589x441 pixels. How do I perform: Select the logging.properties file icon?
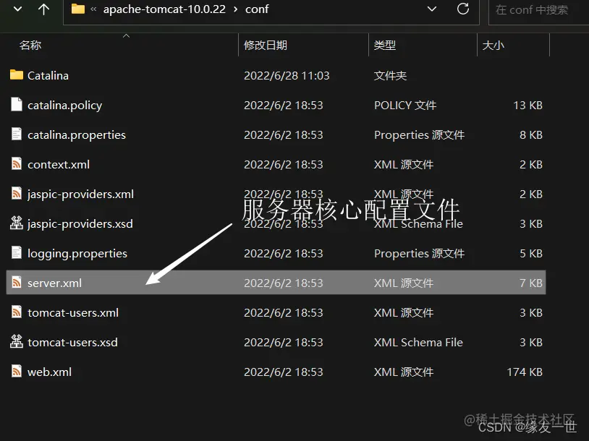click(16, 253)
